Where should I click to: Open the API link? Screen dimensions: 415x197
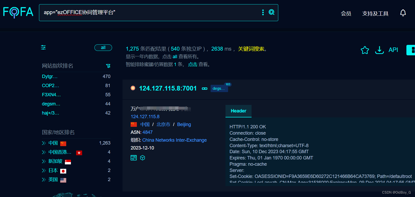pos(393,50)
